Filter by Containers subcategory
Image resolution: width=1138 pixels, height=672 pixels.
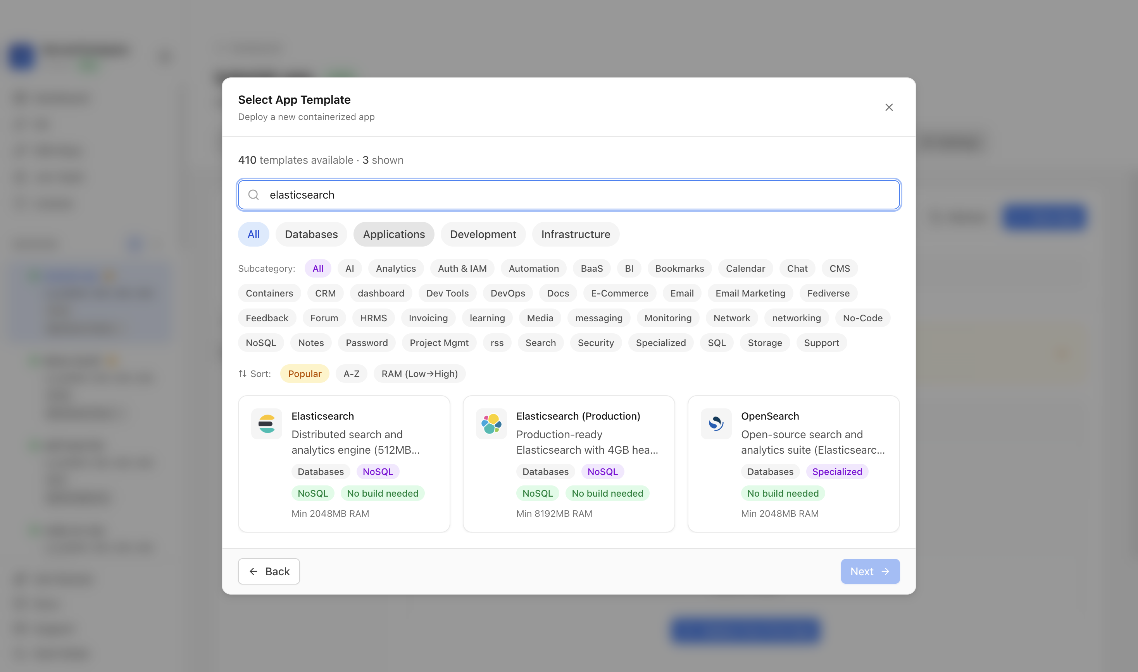coord(269,293)
